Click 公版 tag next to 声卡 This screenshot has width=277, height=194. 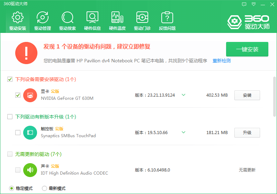[x=55, y=166]
